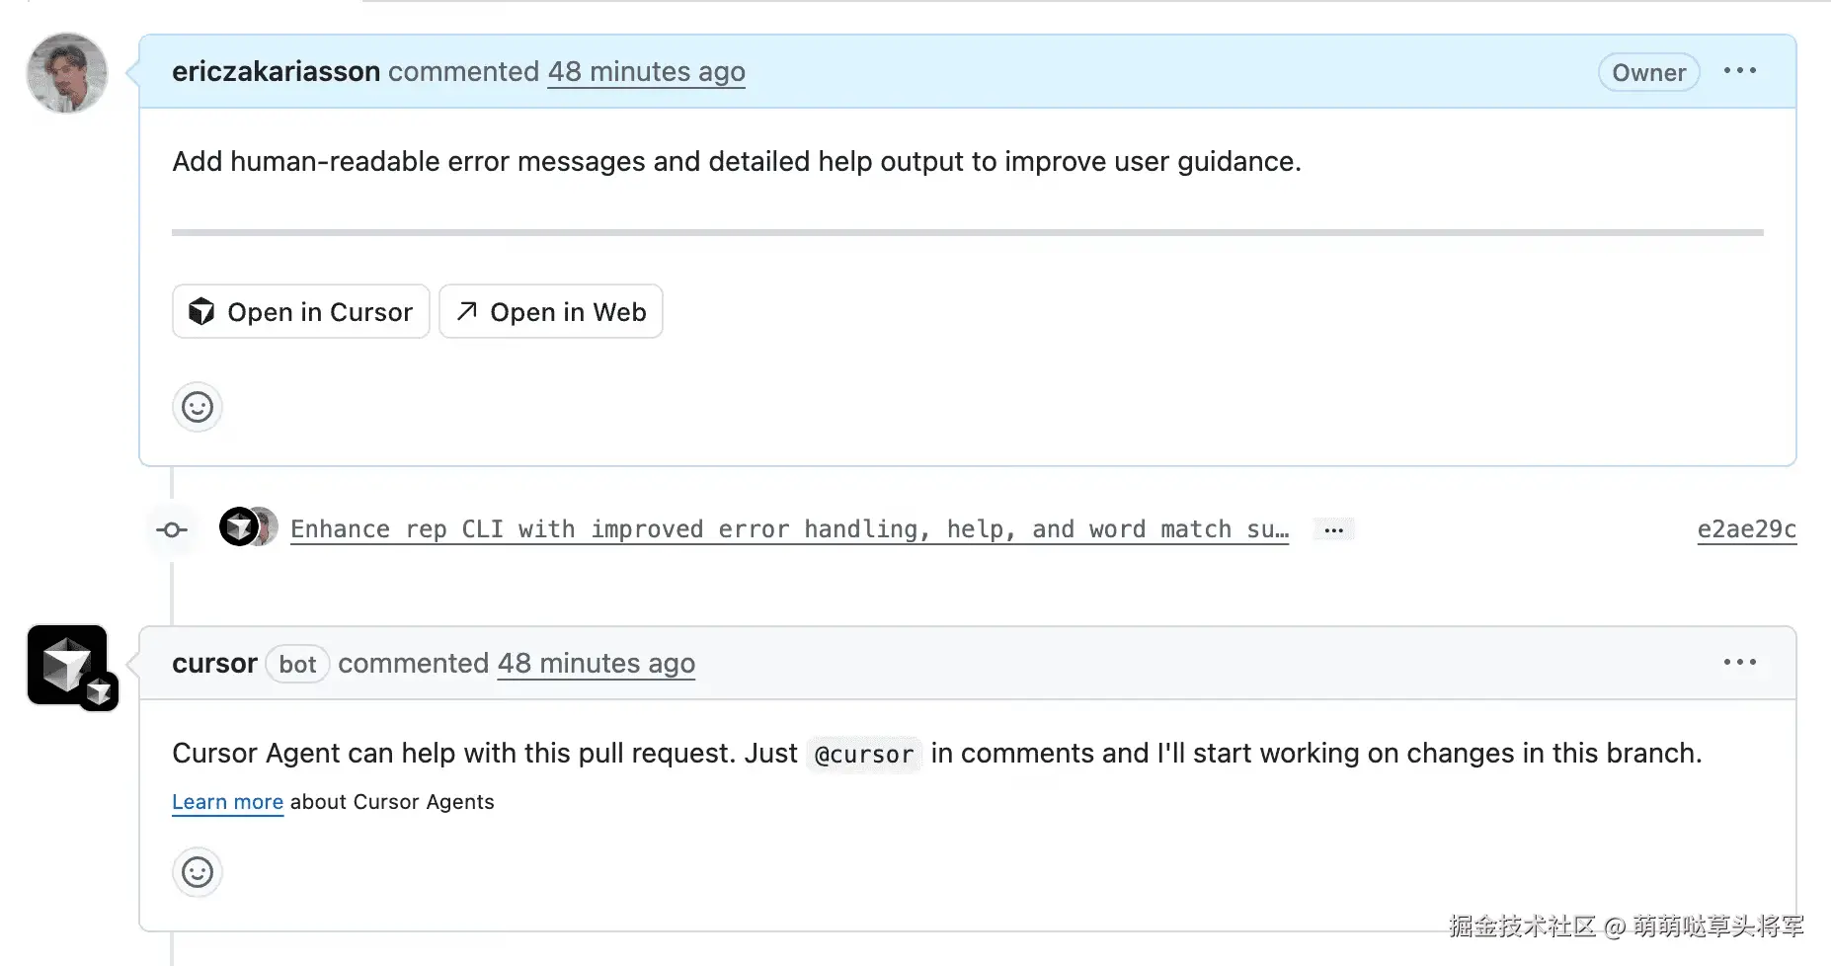The height and width of the screenshot is (966, 1831).
Task: Click the 48 minutes ago timestamp on first comment
Action: (x=646, y=71)
